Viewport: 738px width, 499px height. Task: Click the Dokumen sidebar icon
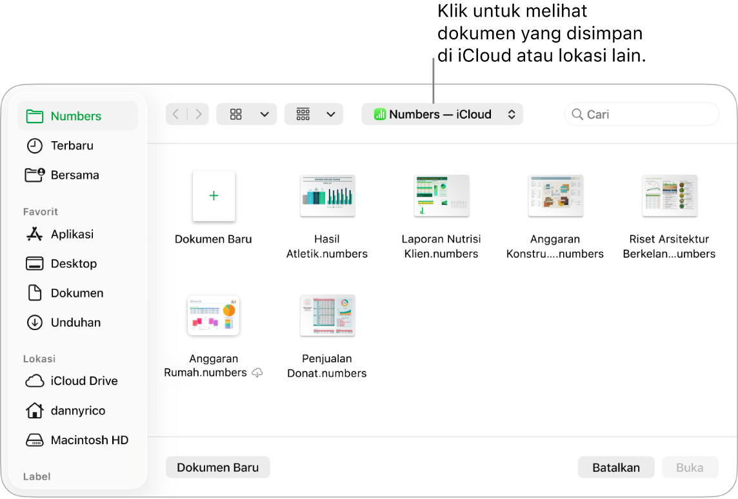coord(34,293)
